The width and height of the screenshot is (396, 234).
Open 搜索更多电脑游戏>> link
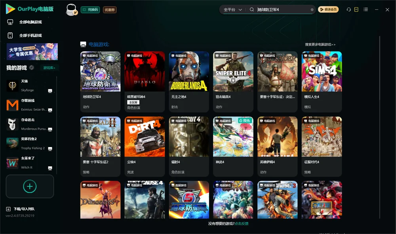pos(320,44)
